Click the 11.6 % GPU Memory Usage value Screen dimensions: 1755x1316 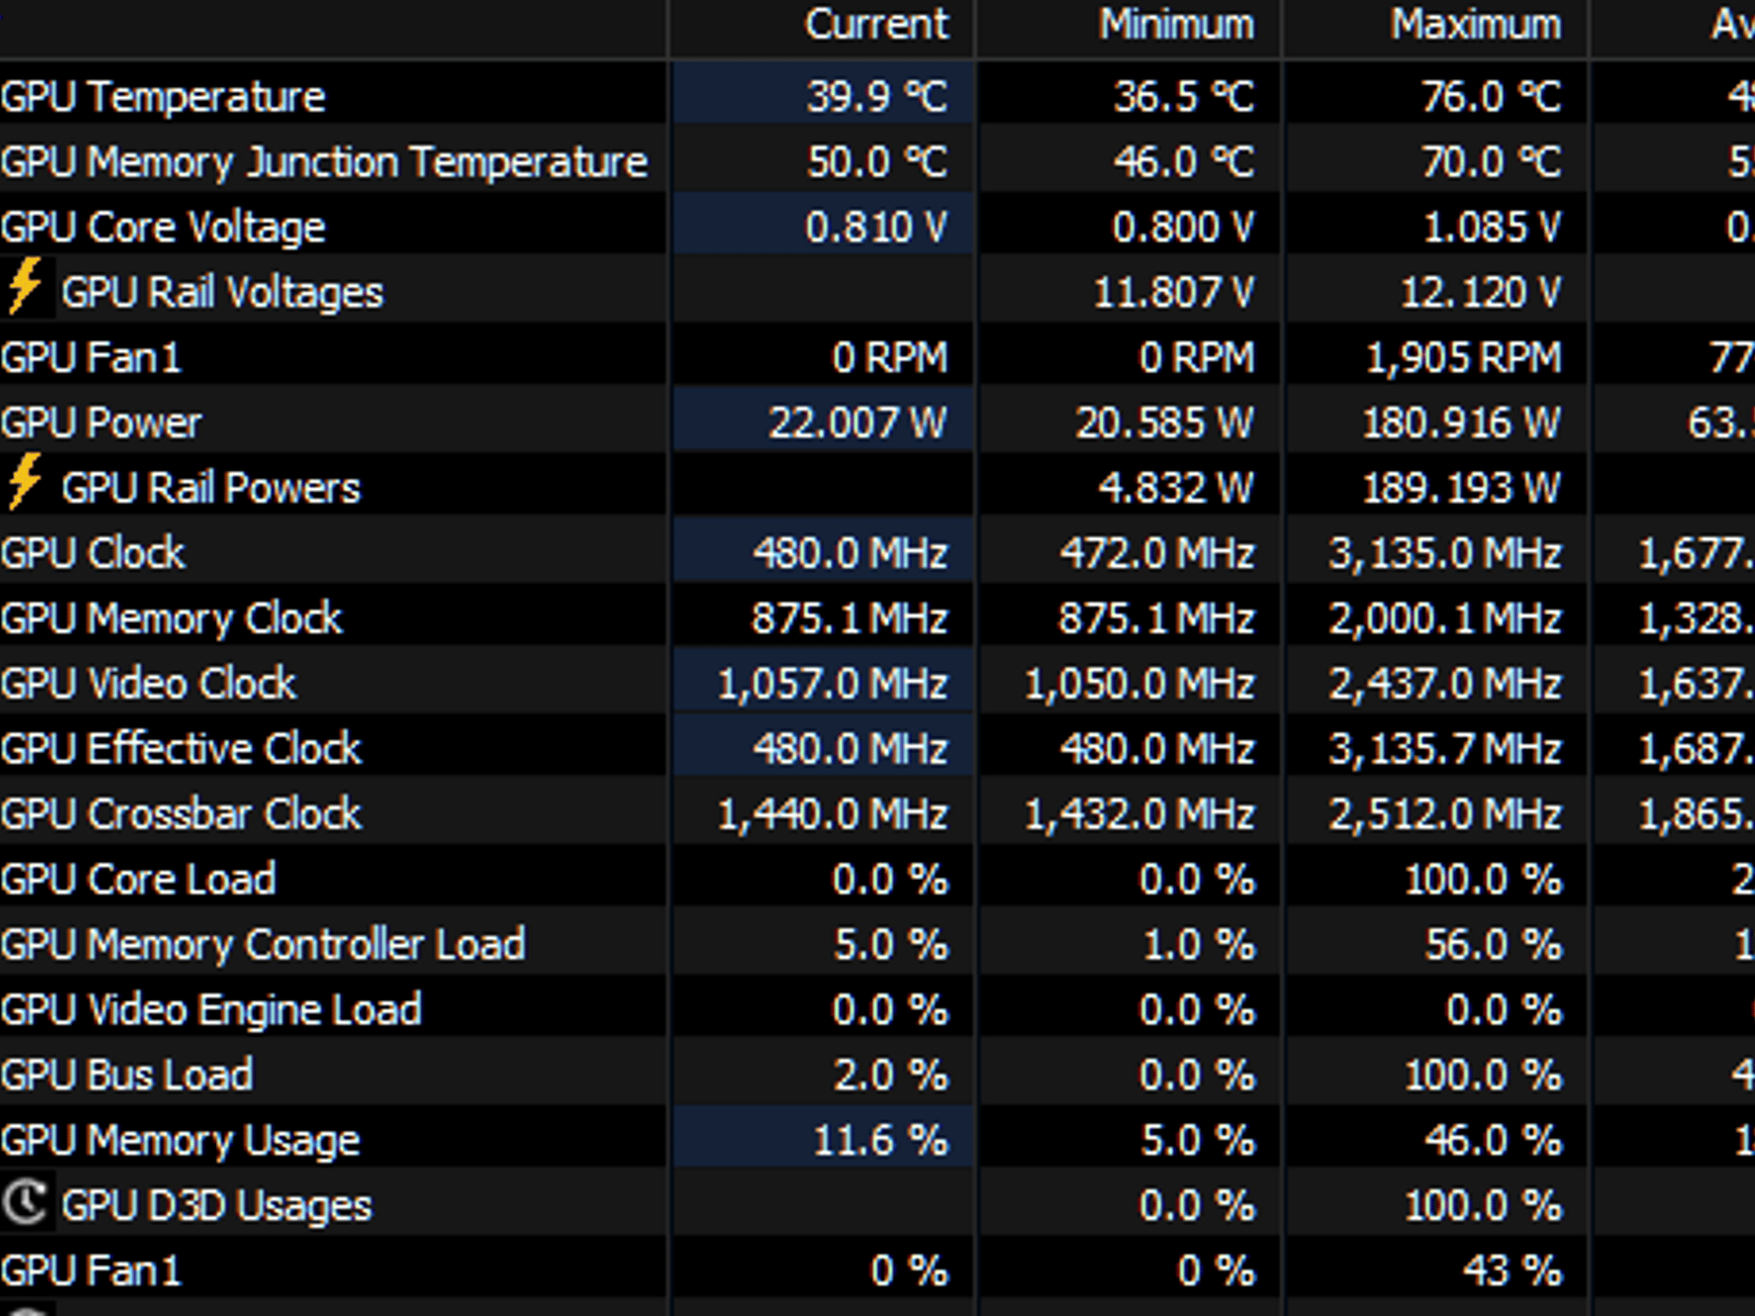[x=880, y=1139]
